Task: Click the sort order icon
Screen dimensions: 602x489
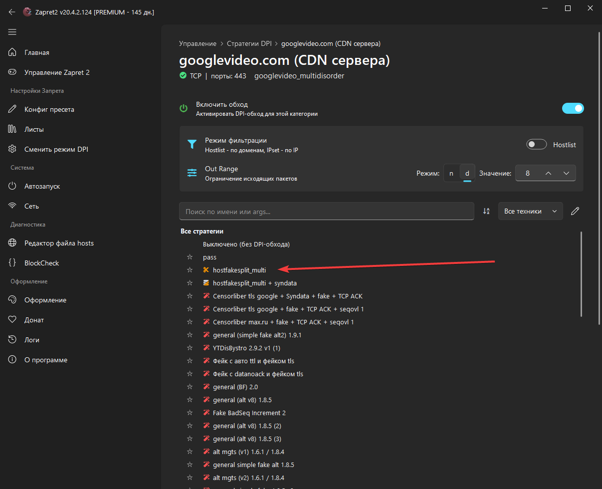Action: point(486,212)
